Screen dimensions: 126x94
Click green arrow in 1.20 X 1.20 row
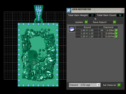pos(116,37)
